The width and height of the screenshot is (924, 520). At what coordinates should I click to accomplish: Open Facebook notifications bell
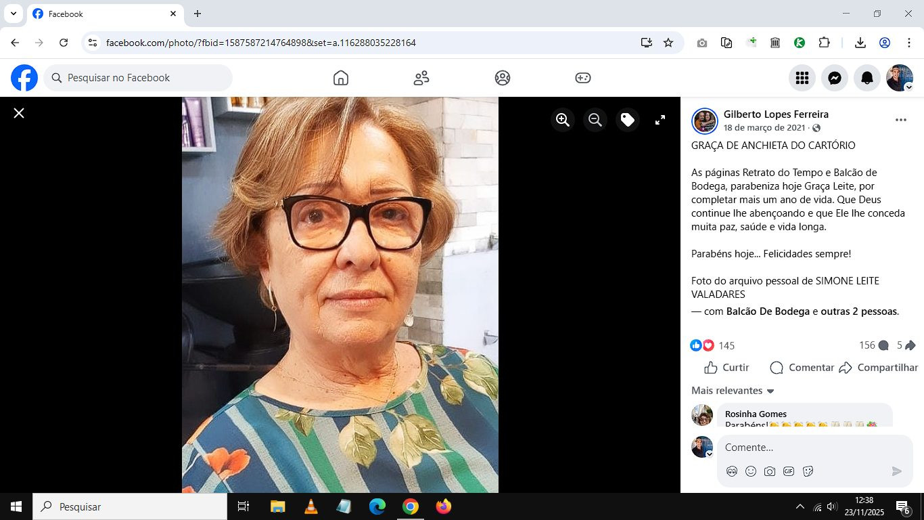point(867,78)
